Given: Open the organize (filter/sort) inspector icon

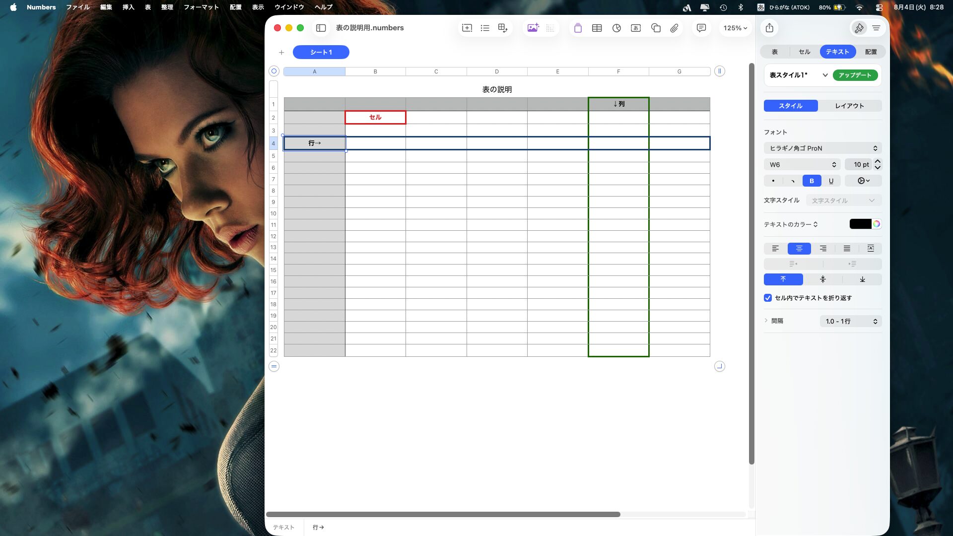Looking at the screenshot, I should click(877, 28).
